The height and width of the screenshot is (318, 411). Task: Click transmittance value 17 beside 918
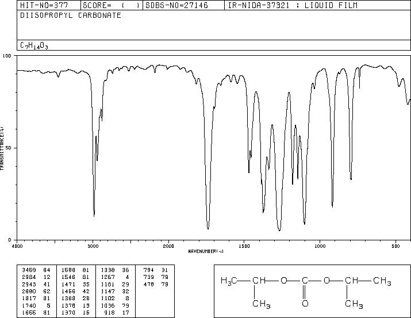tap(125, 313)
